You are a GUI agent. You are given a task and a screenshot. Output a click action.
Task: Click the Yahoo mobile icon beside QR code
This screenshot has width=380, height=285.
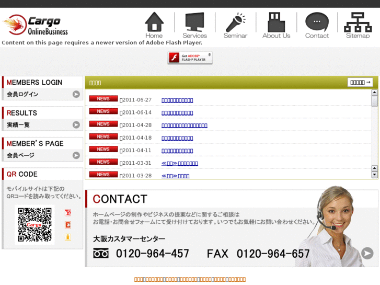click(68, 213)
